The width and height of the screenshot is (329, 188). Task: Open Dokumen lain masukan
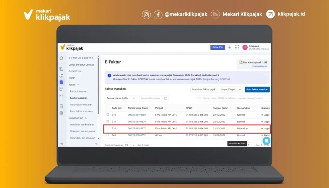pyautogui.click(x=82, y=131)
